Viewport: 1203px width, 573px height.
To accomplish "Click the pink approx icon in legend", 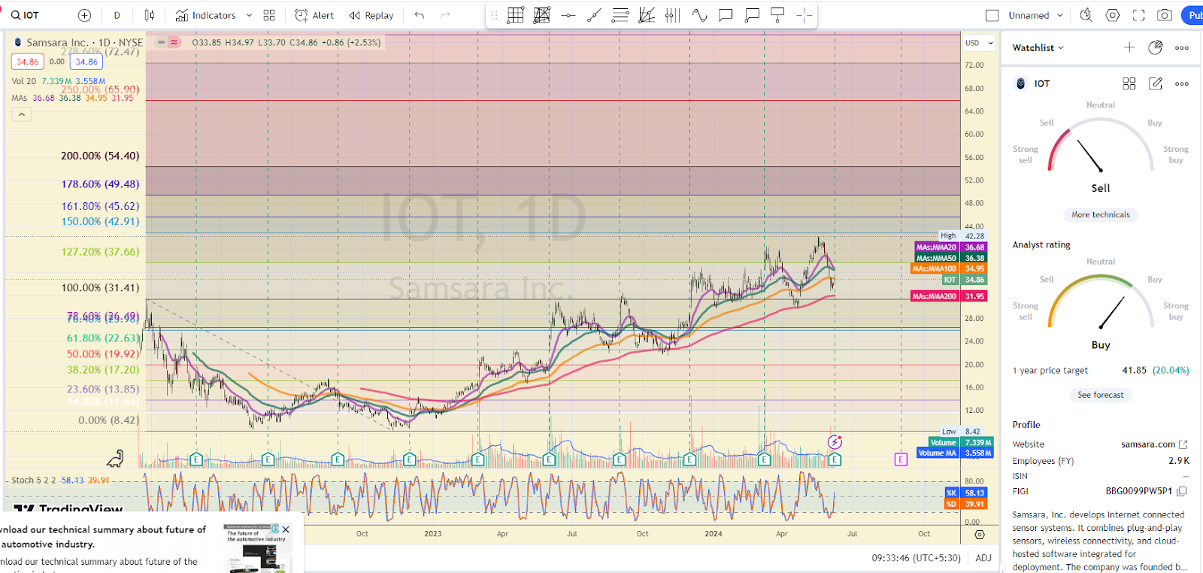I will coord(174,42).
